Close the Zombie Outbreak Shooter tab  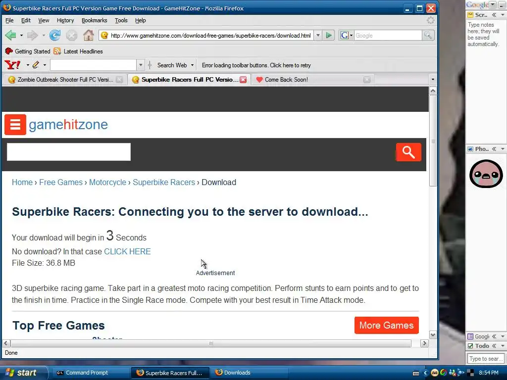coord(119,80)
